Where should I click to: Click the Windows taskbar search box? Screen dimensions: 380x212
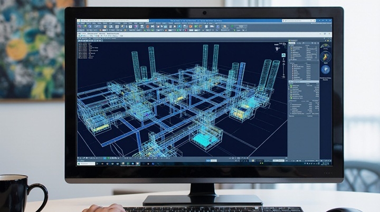tap(87, 164)
